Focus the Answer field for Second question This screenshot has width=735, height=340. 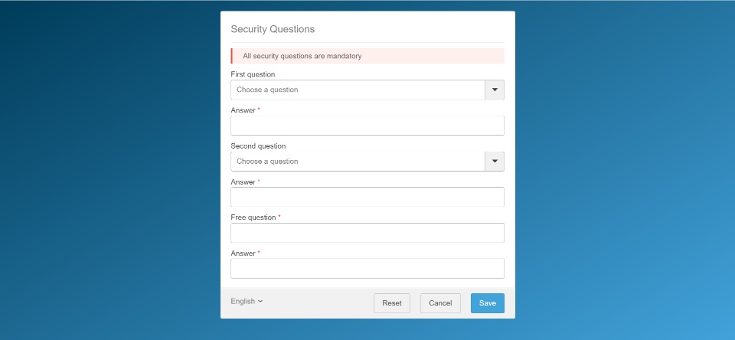coord(367,197)
